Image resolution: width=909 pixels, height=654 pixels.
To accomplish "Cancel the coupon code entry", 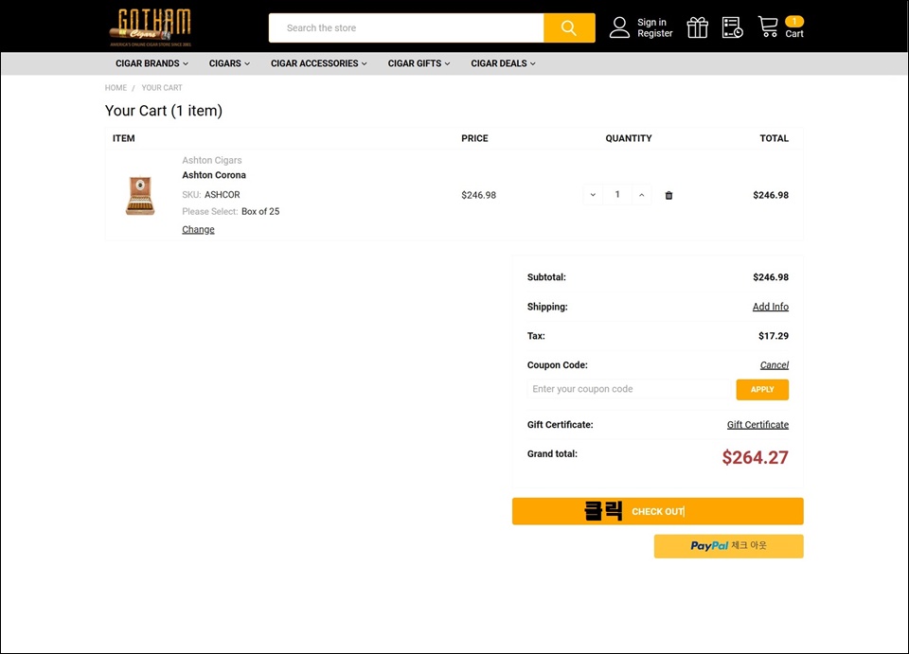I will (774, 365).
